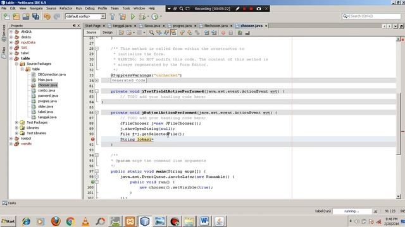Click the editor Start Macro Recording red icon
Image resolution: width=405 pixels, height=227 pixels.
coord(223,33)
